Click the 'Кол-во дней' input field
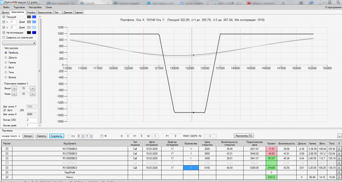 point(31,125)
